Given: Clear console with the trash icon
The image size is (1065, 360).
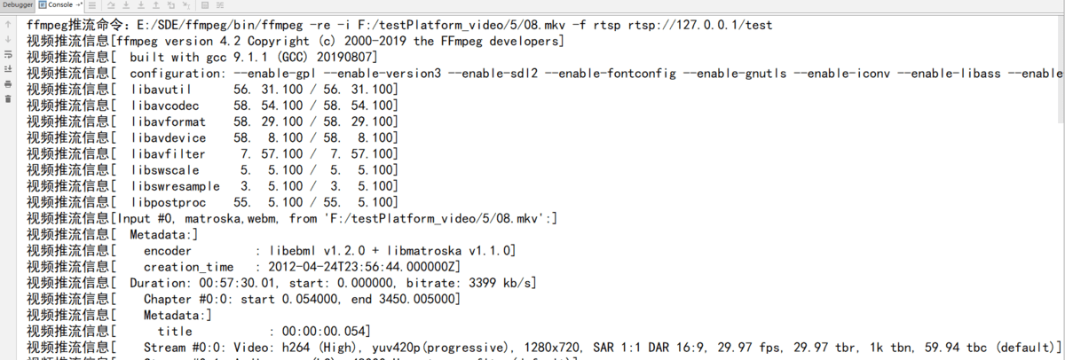Looking at the screenshot, I should 8,98.
